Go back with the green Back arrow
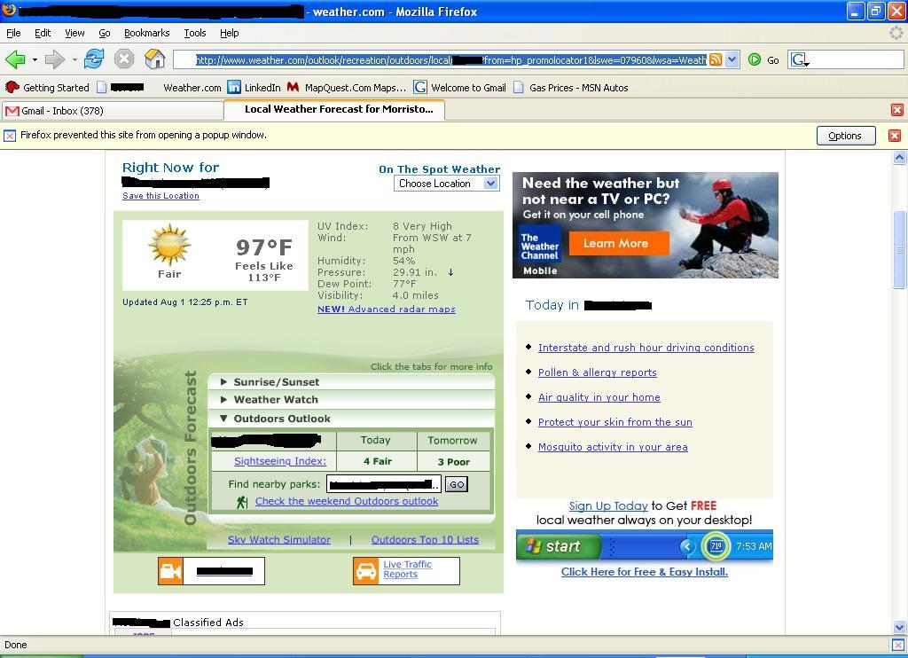 point(15,59)
